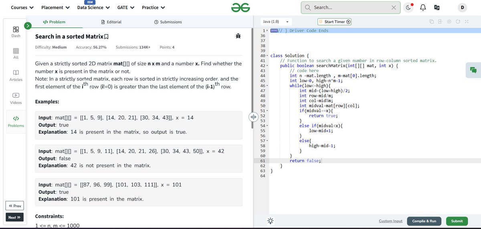Viewport: 481px width, 229px height.
Task: Collapse the else-if fold at line 54
Action: tap(267, 126)
